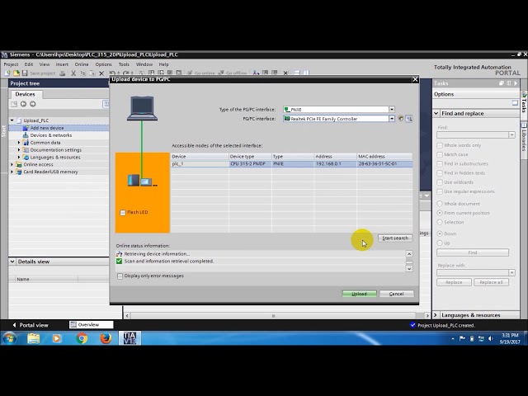Expand the Online access tree node

coord(12,164)
